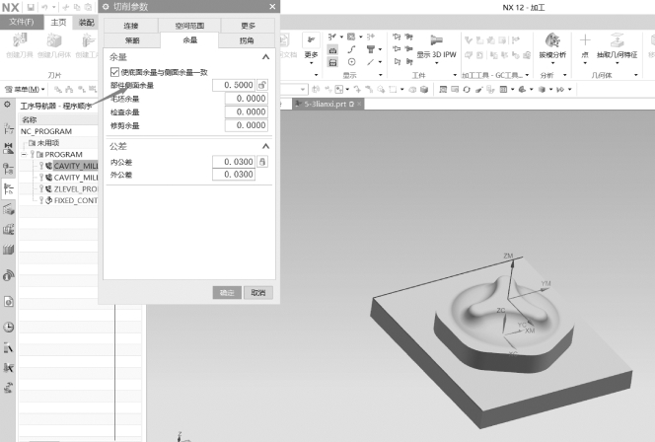
Task: Toggle floor stock same as side checkbox
Action: coord(115,72)
